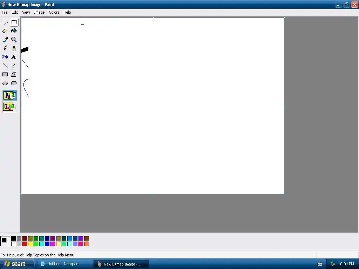The image size is (359, 269).
Task: Pick the dark green swatch
Action: (x=36, y=239)
